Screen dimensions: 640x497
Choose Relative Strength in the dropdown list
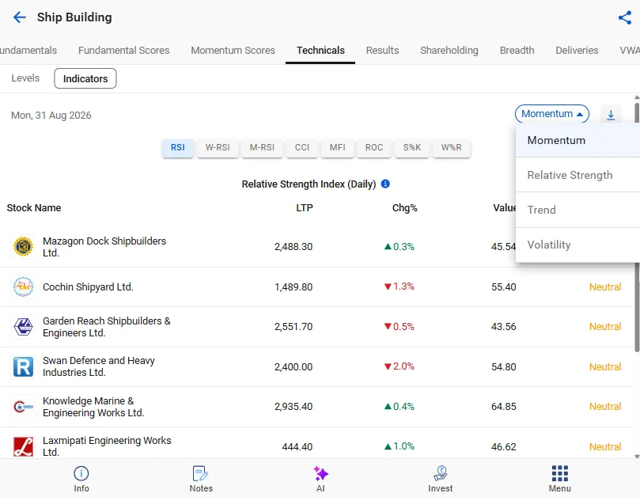578,175
